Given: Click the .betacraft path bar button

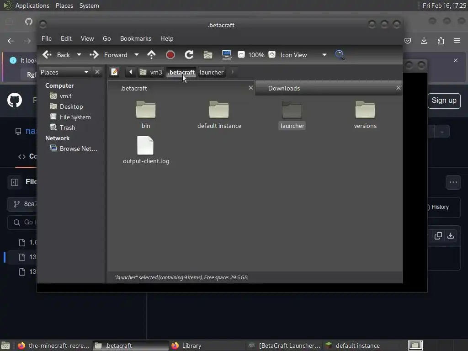Looking at the screenshot, I should pos(181,72).
